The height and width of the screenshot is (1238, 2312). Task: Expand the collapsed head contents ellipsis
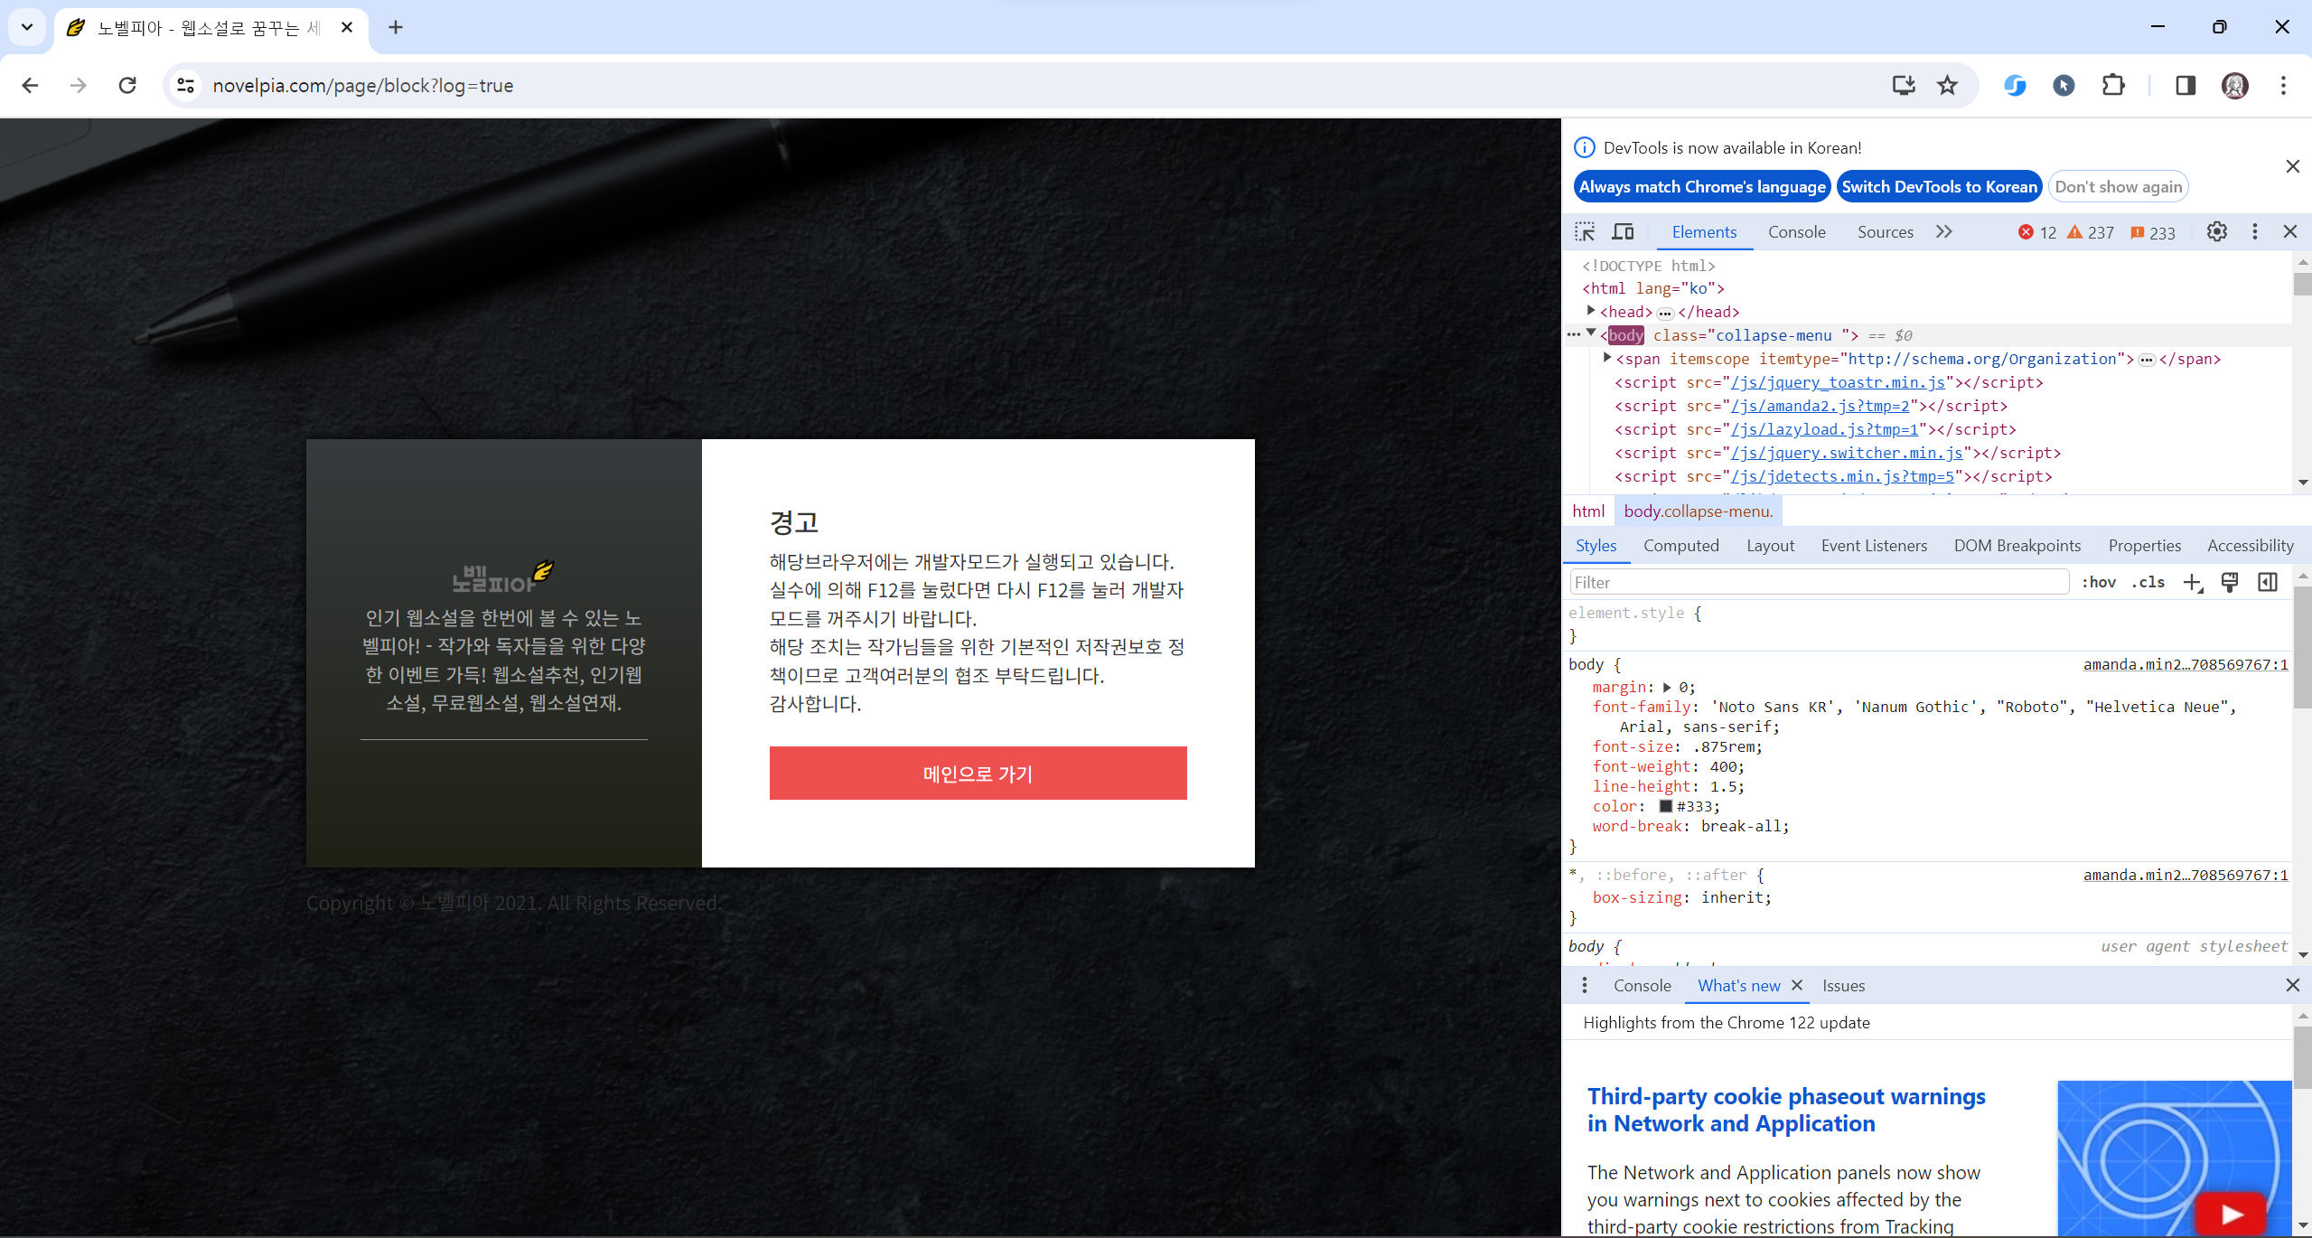[1665, 313]
